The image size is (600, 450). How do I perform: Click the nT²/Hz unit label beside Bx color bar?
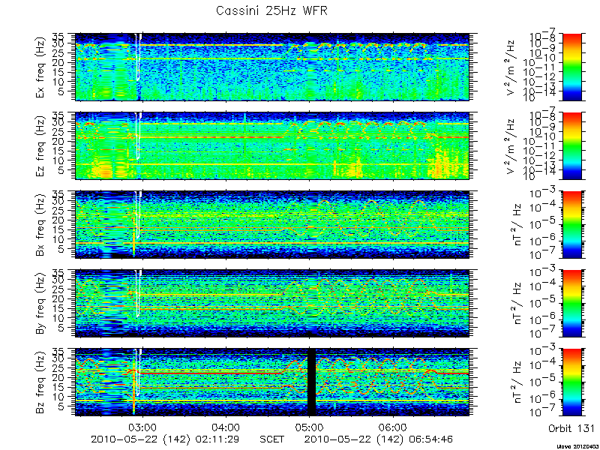pyautogui.click(x=517, y=224)
